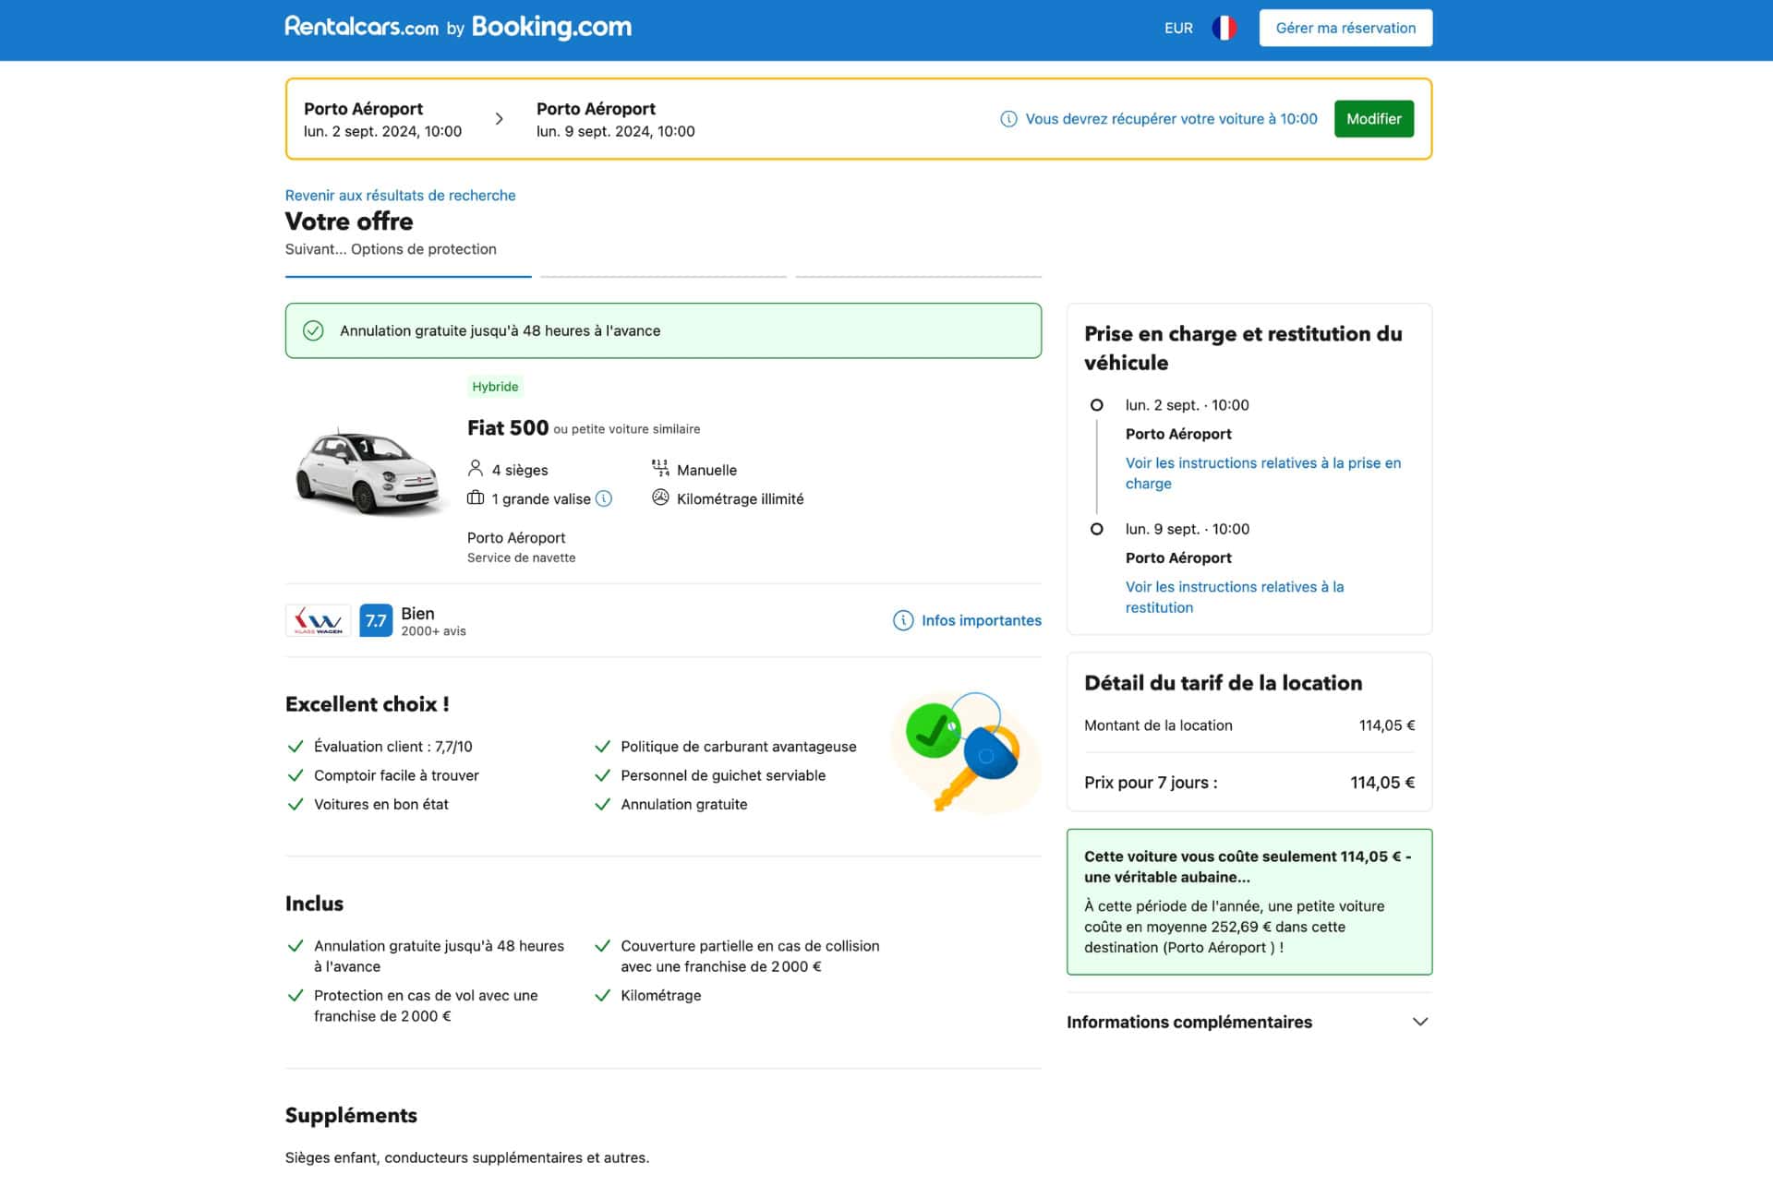Click the green Modifier button
The height and width of the screenshot is (1186, 1773).
[x=1373, y=118]
